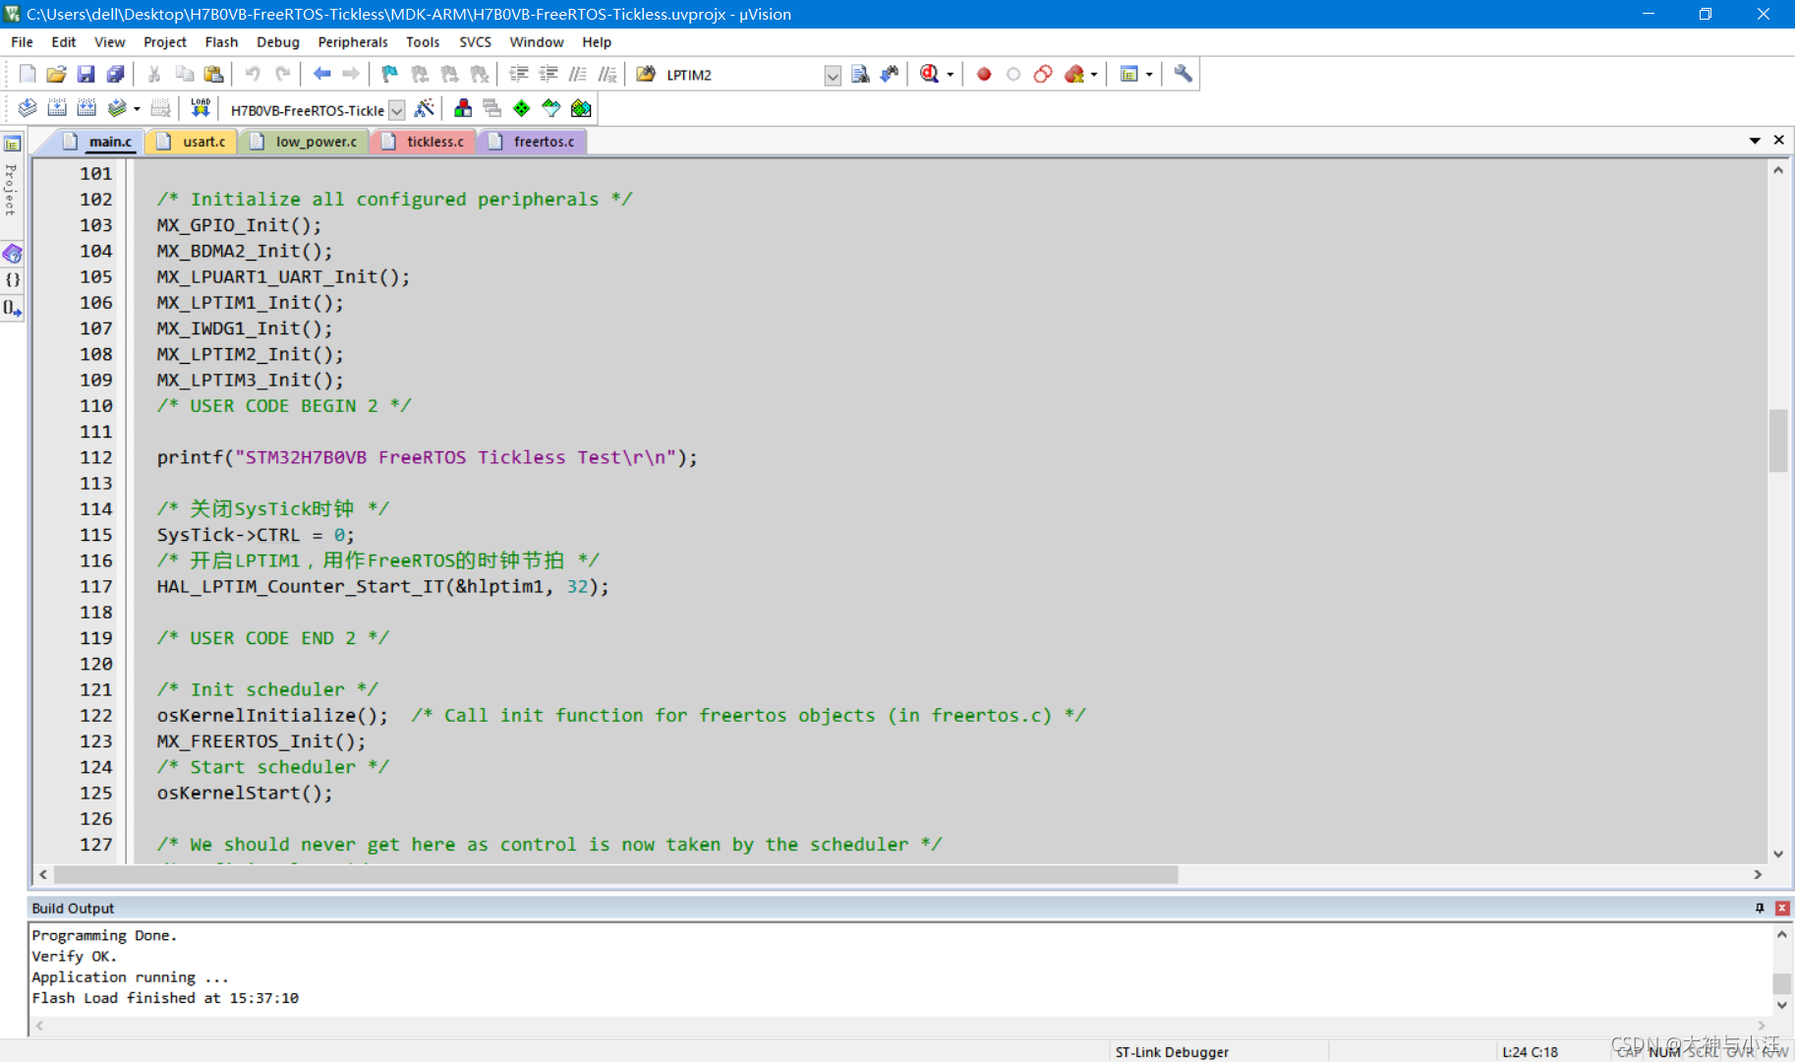Viewport: 1795px width, 1062px height.
Task: Build the current target
Action: (x=56, y=108)
